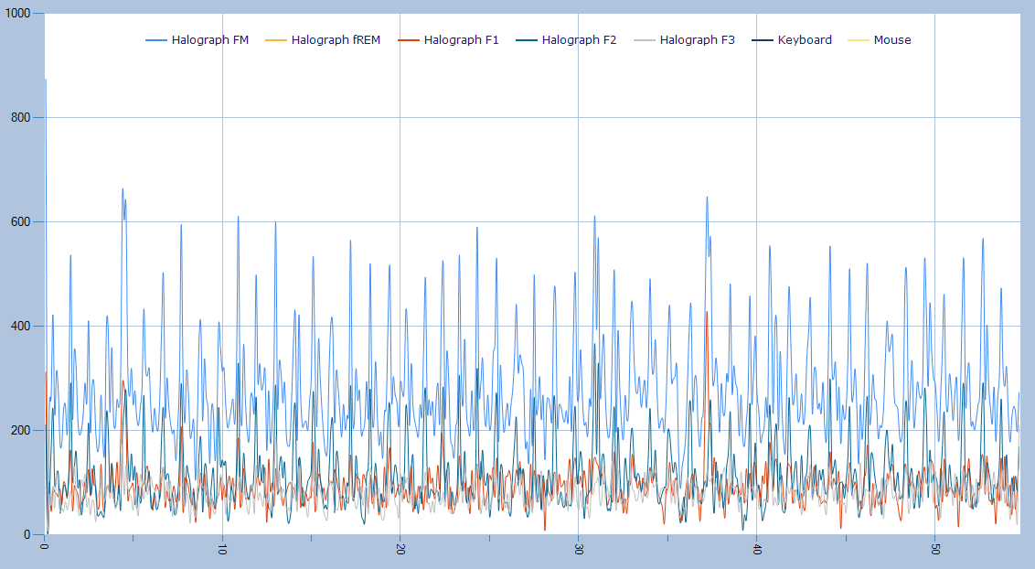This screenshot has width=1035, height=569.
Task: Click the y-axis label 800
Action: coord(20,117)
